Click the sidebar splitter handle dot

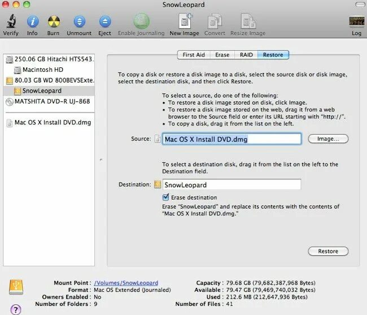click(101, 160)
